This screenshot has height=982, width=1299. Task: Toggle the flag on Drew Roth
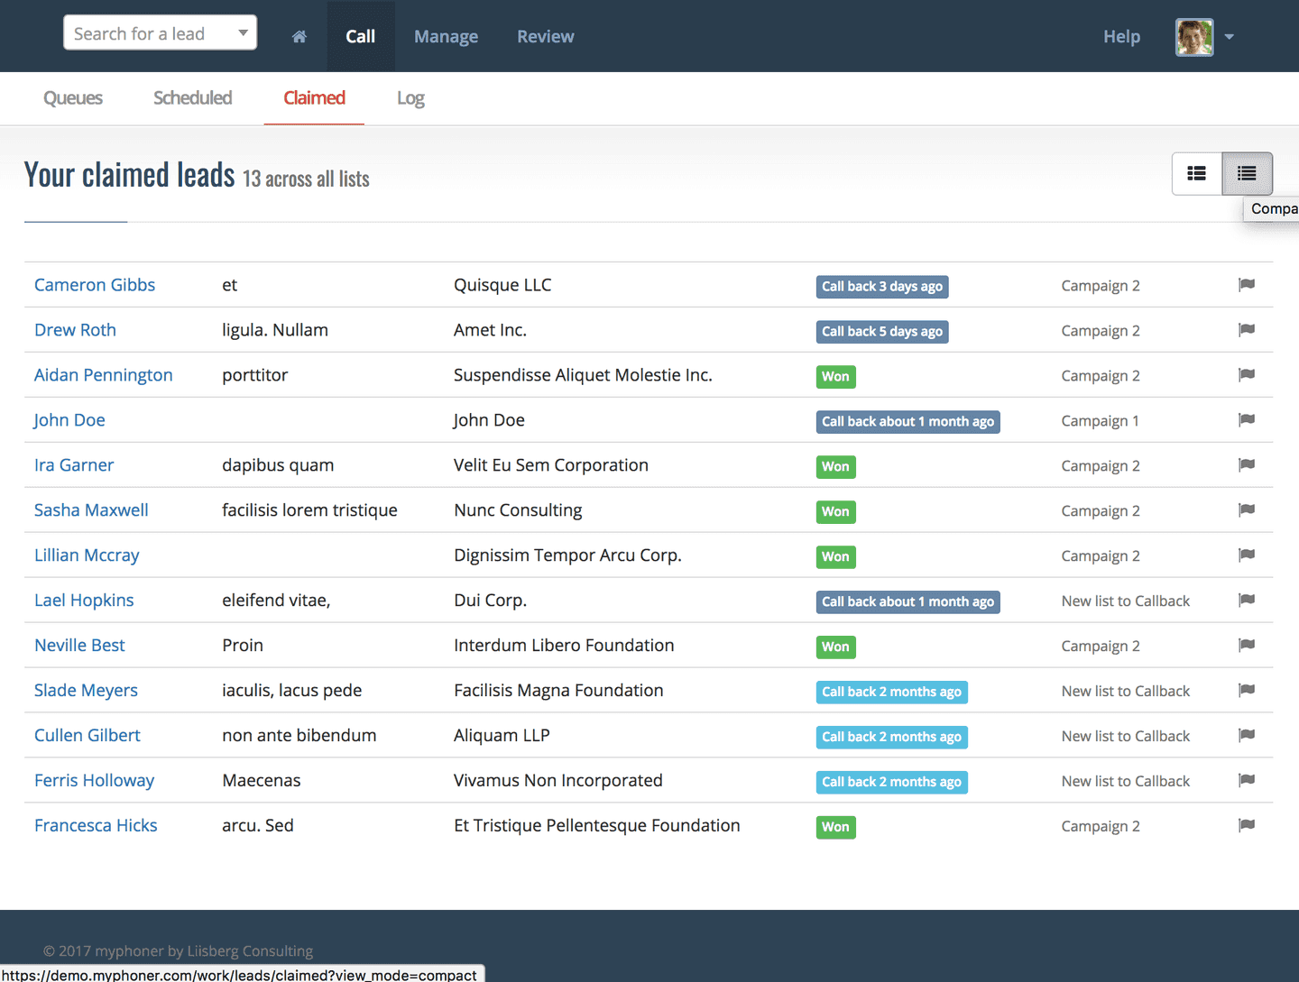click(x=1247, y=329)
